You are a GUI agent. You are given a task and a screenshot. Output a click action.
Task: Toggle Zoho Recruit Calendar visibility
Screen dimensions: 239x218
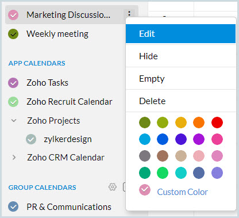[x=13, y=102]
